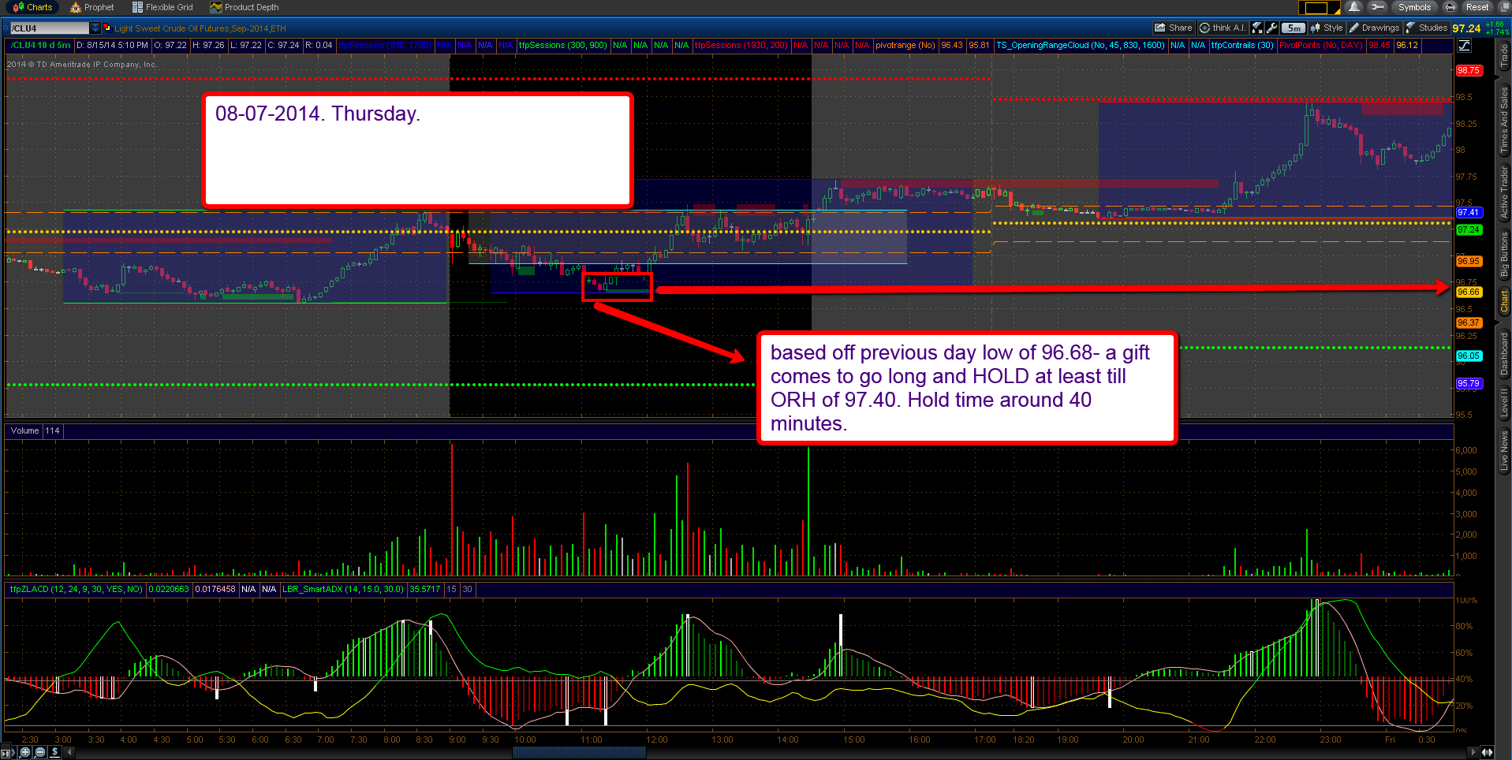The image size is (1512, 760).
Task: Open the Charts tab
Action: tap(32, 7)
